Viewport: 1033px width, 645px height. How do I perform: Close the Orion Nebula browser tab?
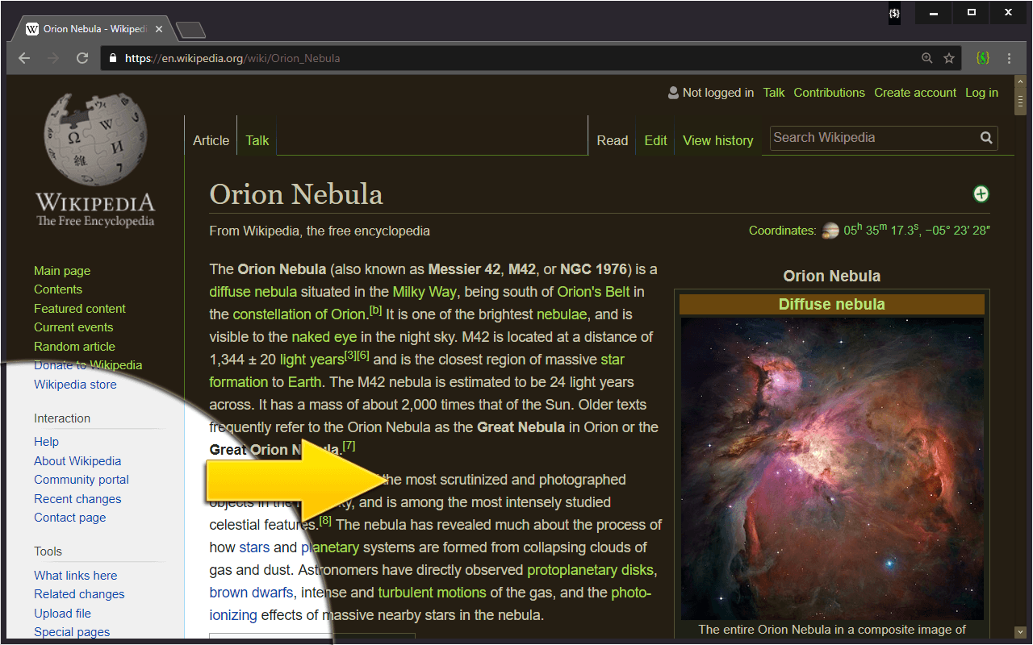159,29
